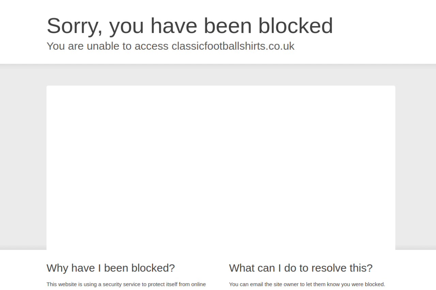Click the center of the empty white panel
436x290 pixels.
[221, 168]
